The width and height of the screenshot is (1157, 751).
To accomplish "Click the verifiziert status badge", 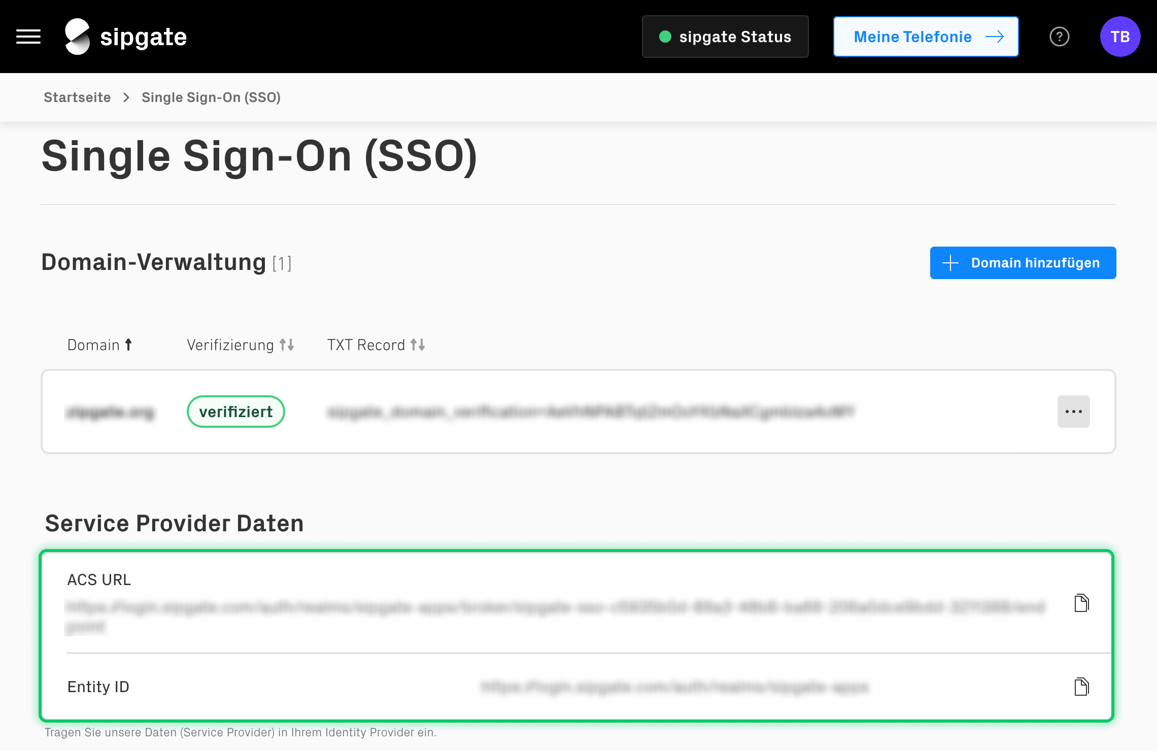I will 236,412.
